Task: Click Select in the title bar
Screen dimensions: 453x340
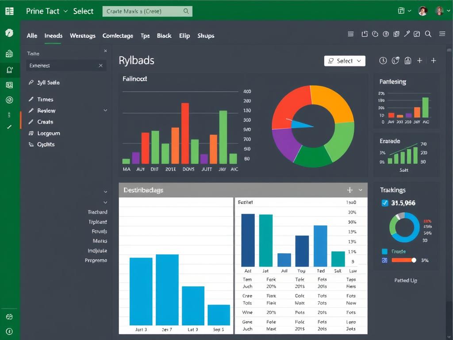Action: click(x=83, y=11)
